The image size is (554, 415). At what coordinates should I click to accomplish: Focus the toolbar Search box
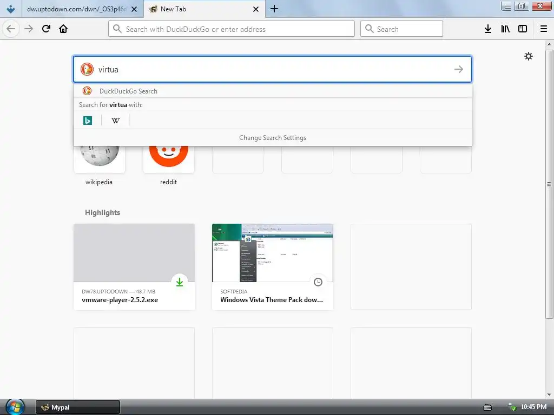tap(401, 29)
